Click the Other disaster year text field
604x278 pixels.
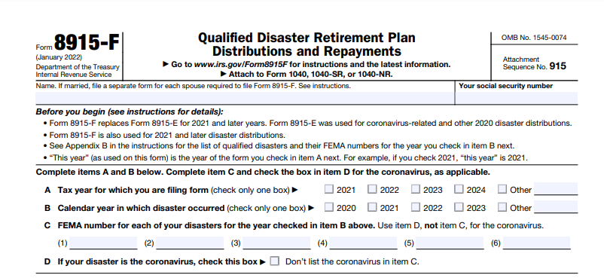556,207
